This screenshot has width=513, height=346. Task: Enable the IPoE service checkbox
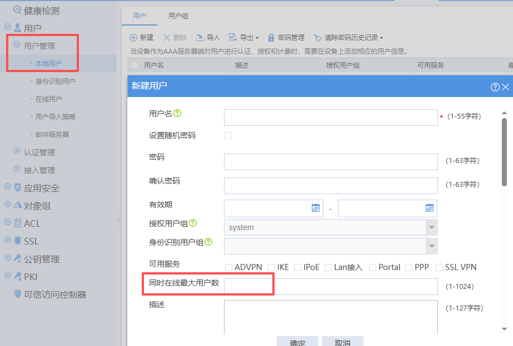[x=297, y=268]
